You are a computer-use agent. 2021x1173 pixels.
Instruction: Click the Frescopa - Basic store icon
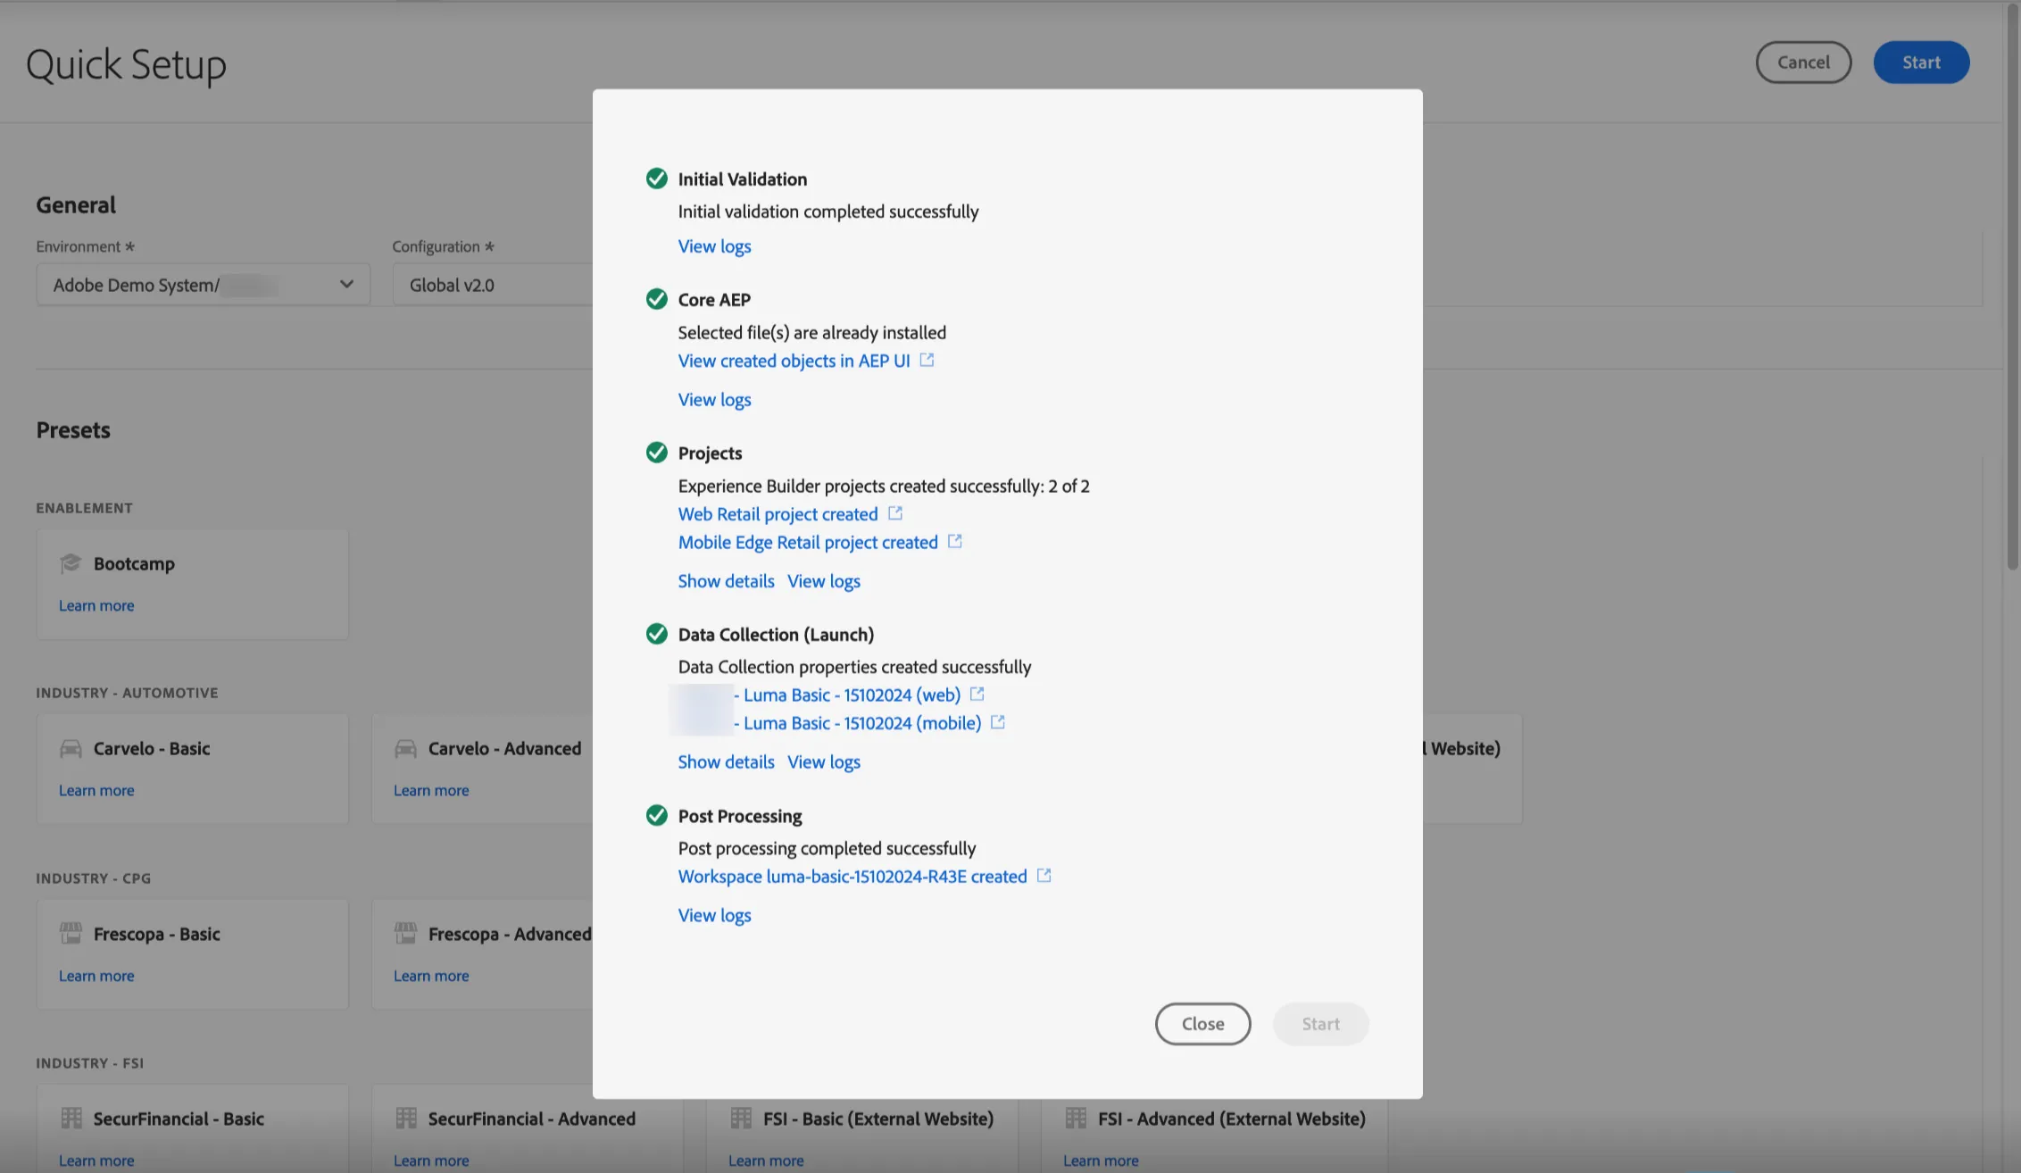71,934
